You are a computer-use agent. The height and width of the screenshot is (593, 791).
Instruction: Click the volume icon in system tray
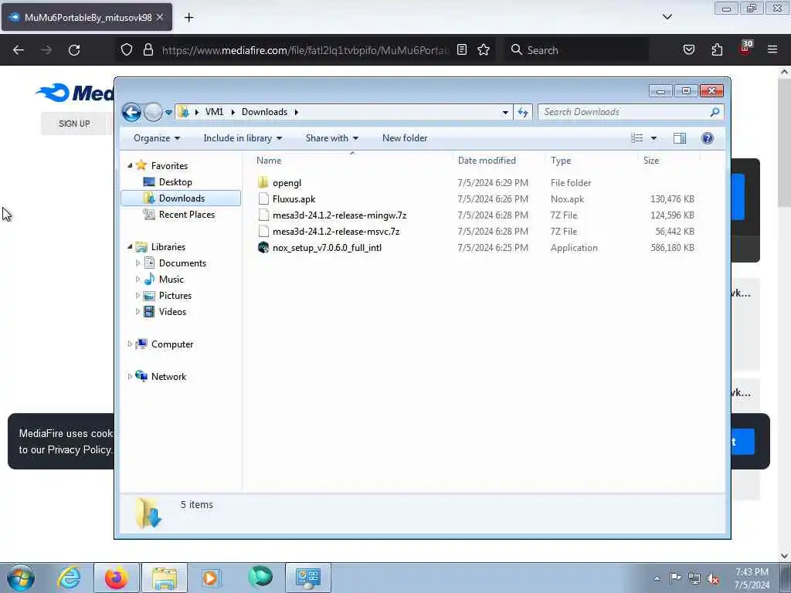coord(713,578)
